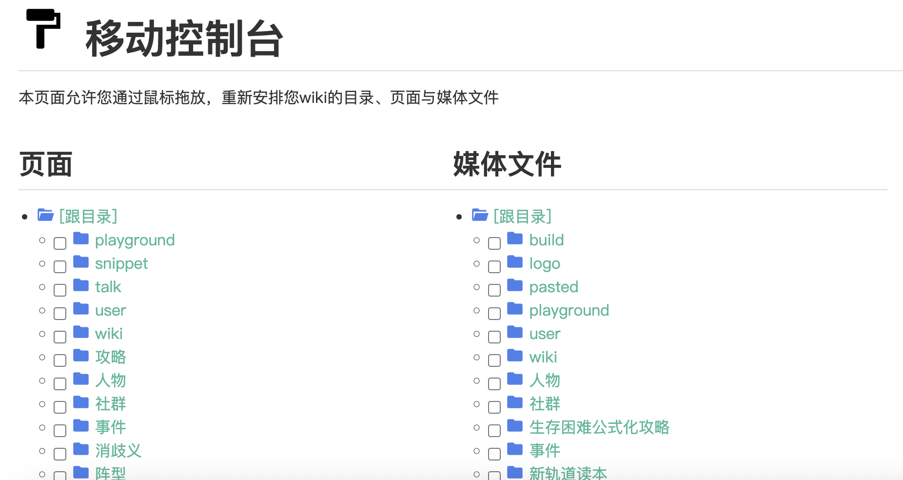Open the pages user folder link
The image size is (903, 480).
(x=111, y=310)
